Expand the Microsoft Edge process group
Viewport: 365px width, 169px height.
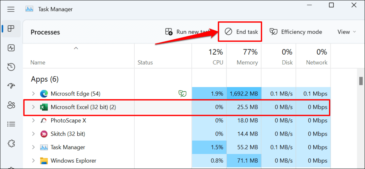pos(33,94)
